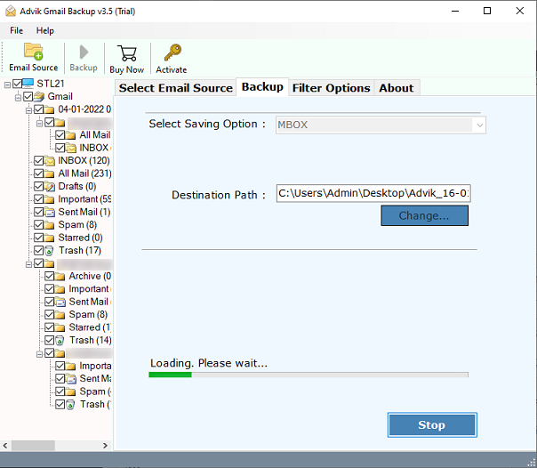Uncheck the STL21 root checkbox

[x=17, y=84]
